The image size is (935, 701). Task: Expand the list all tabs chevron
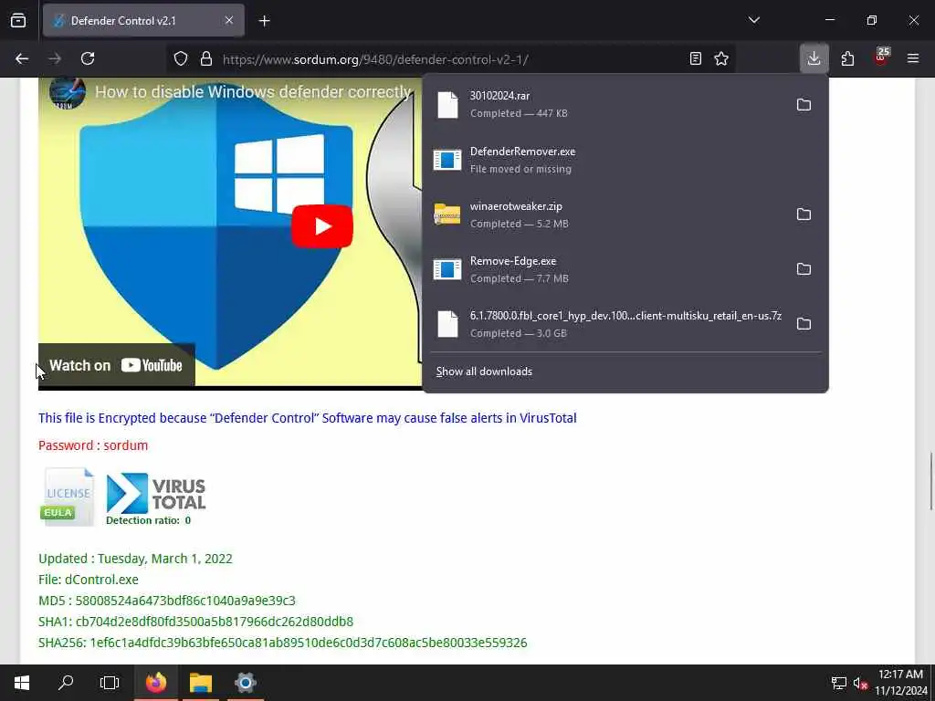click(x=754, y=20)
